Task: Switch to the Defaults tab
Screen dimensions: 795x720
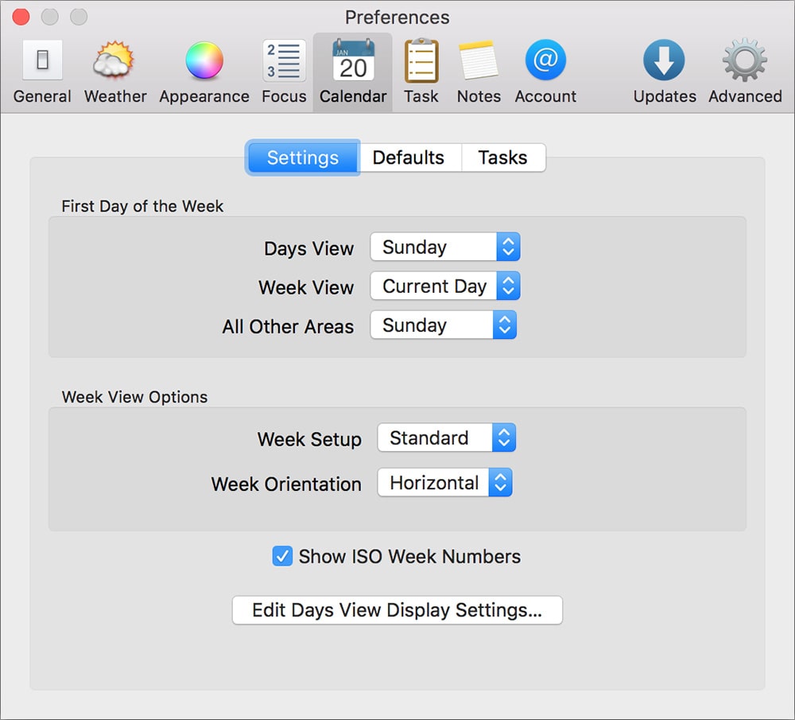Action: (409, 158)
